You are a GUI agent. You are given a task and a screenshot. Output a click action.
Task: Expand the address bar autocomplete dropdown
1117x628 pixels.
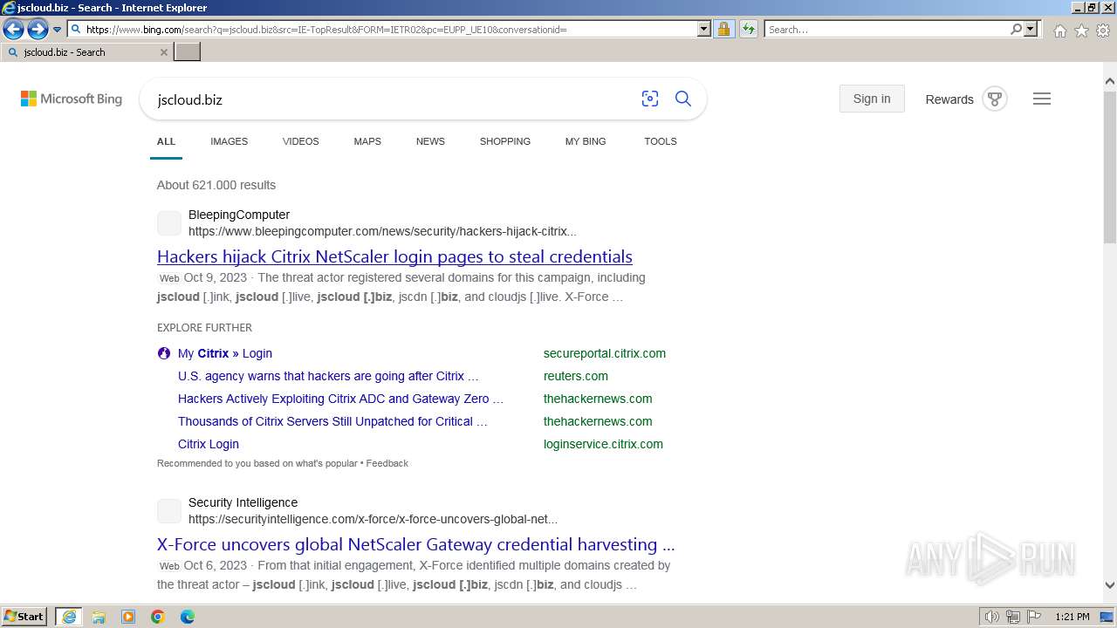tap(704, 30)
